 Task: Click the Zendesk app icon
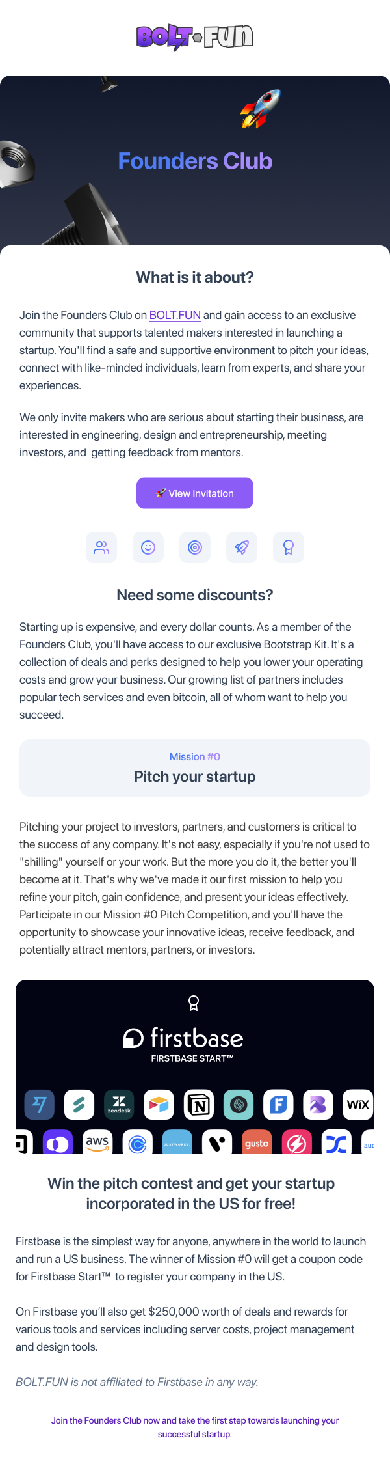[x=119, y=1105]
